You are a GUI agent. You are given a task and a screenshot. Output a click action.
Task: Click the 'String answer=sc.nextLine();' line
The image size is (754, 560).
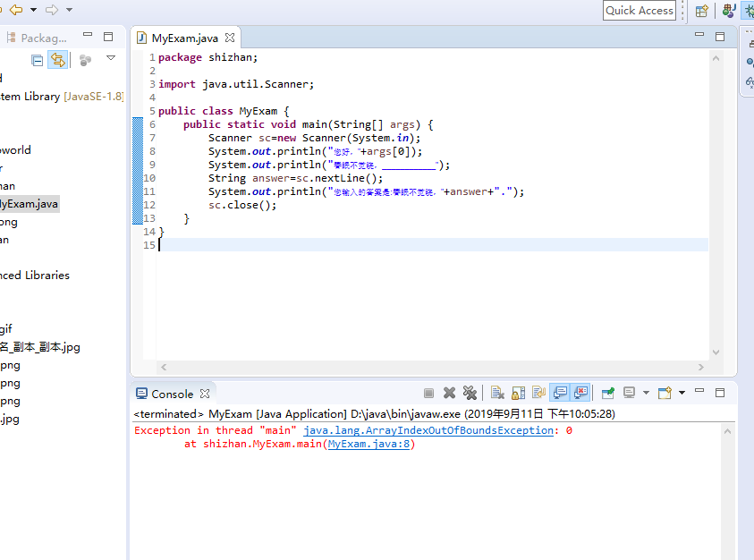coord(296,179)
